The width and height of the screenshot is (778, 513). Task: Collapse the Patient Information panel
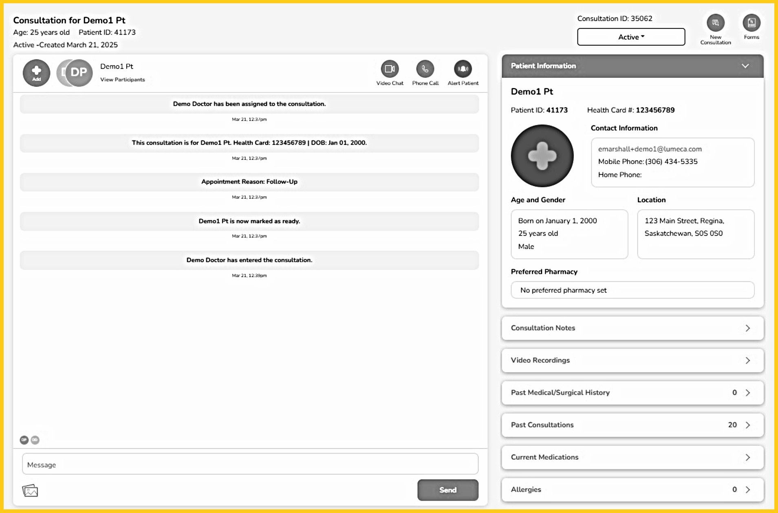click(745, 66)
